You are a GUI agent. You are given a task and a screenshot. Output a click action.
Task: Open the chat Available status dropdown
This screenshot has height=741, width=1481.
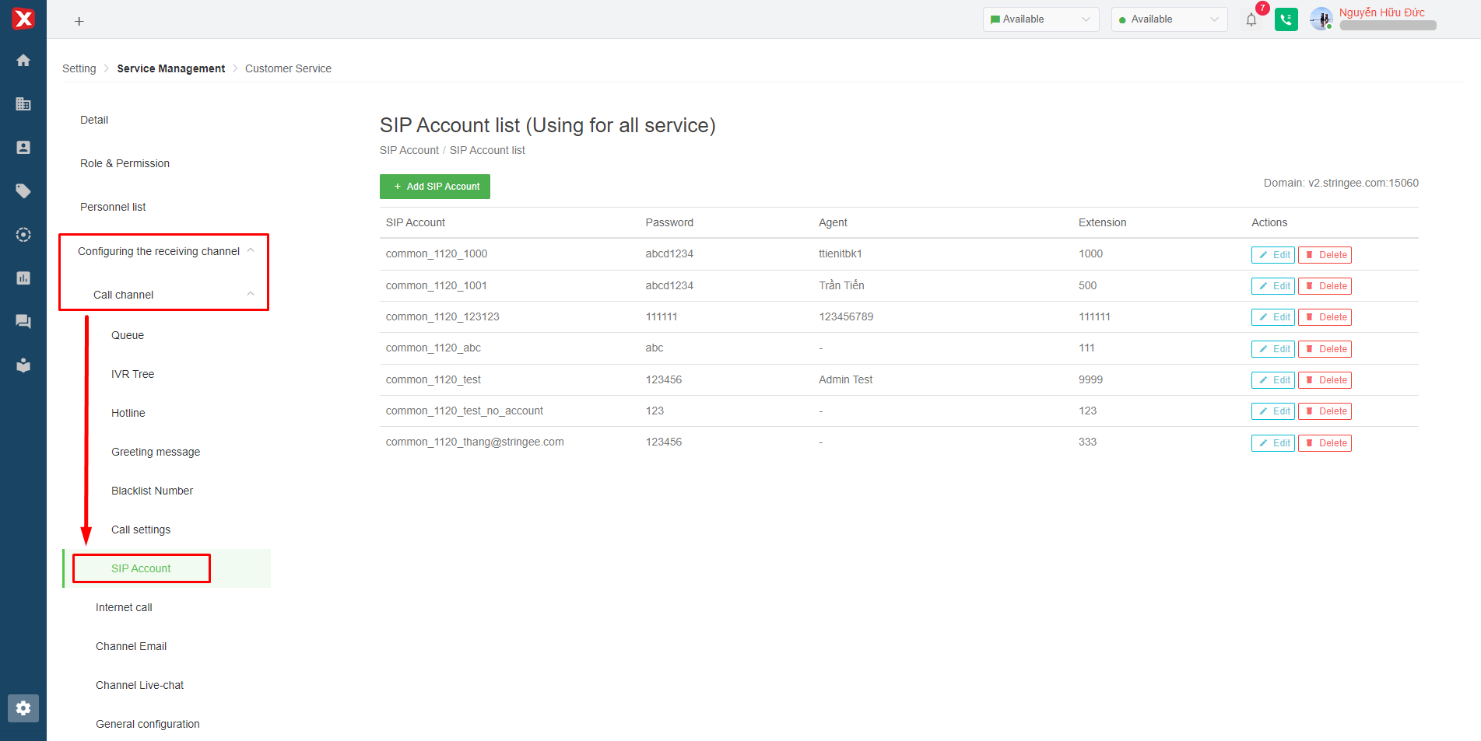click(x=1041, y=19)
